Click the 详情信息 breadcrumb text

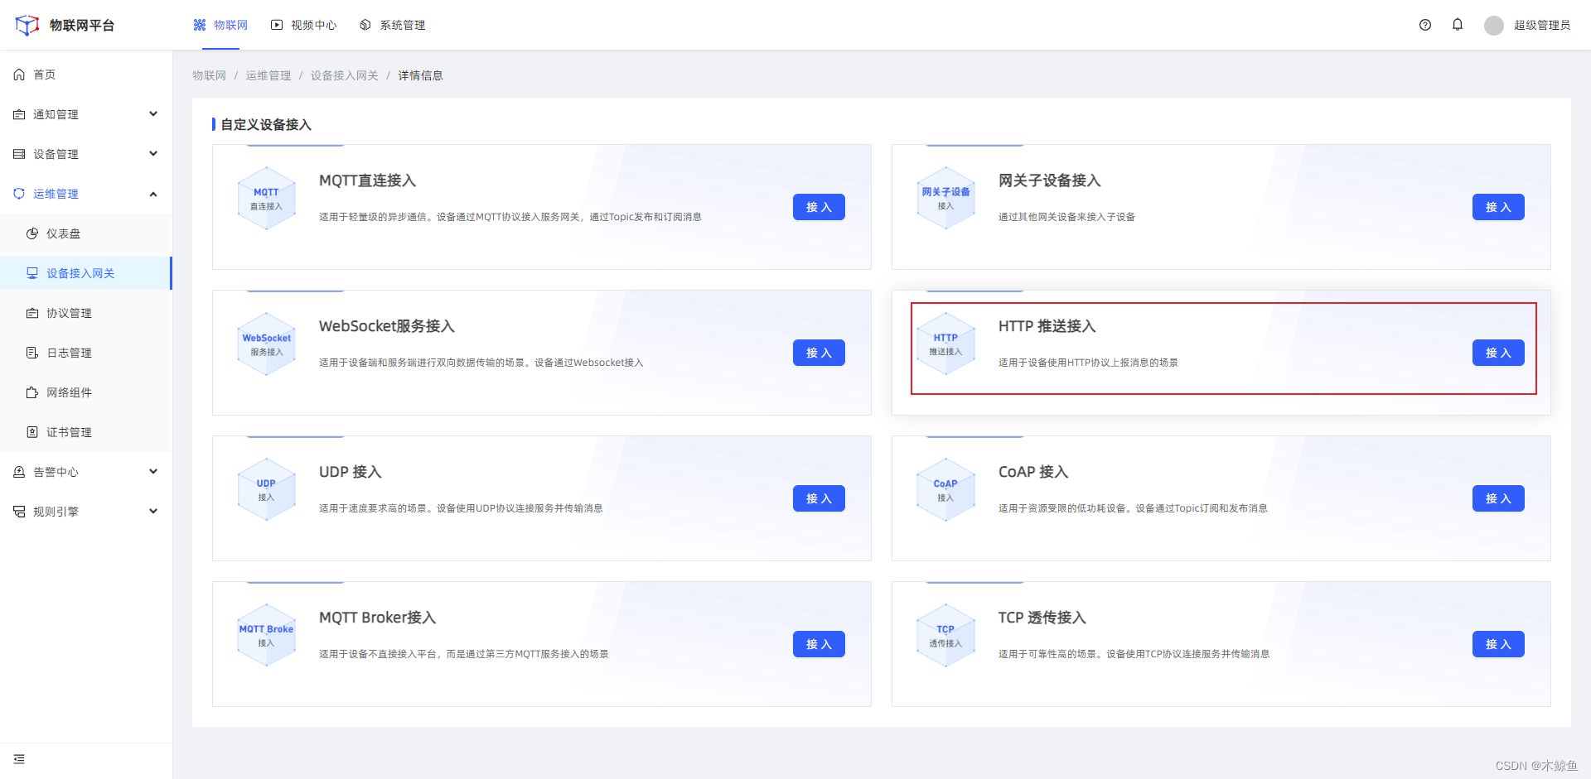pos(420,75)
